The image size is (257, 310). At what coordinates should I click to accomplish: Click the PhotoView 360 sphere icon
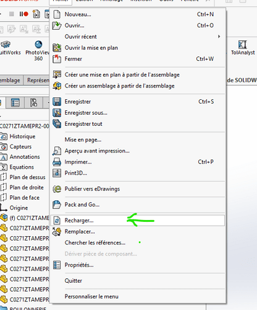click(x=38, y=44)
